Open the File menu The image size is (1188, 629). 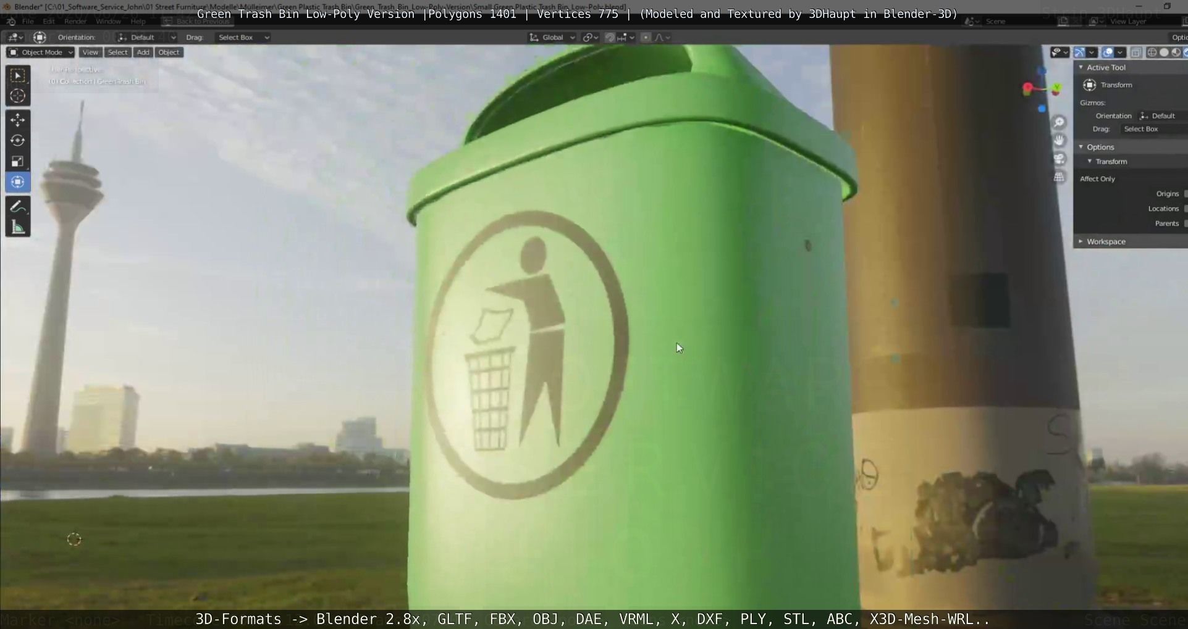tap(28, 21)
